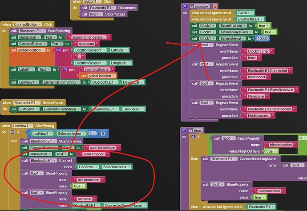The width and height of the screenshot is (307, 211).
Task: Expand the global location variable dropdown in set block
Action: [x=30, y=50]
